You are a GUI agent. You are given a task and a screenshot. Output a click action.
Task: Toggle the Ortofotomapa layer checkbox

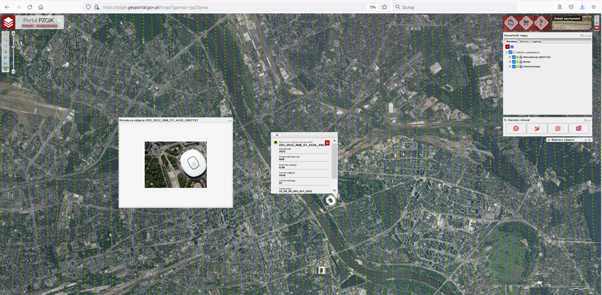[x=514, y=67]
